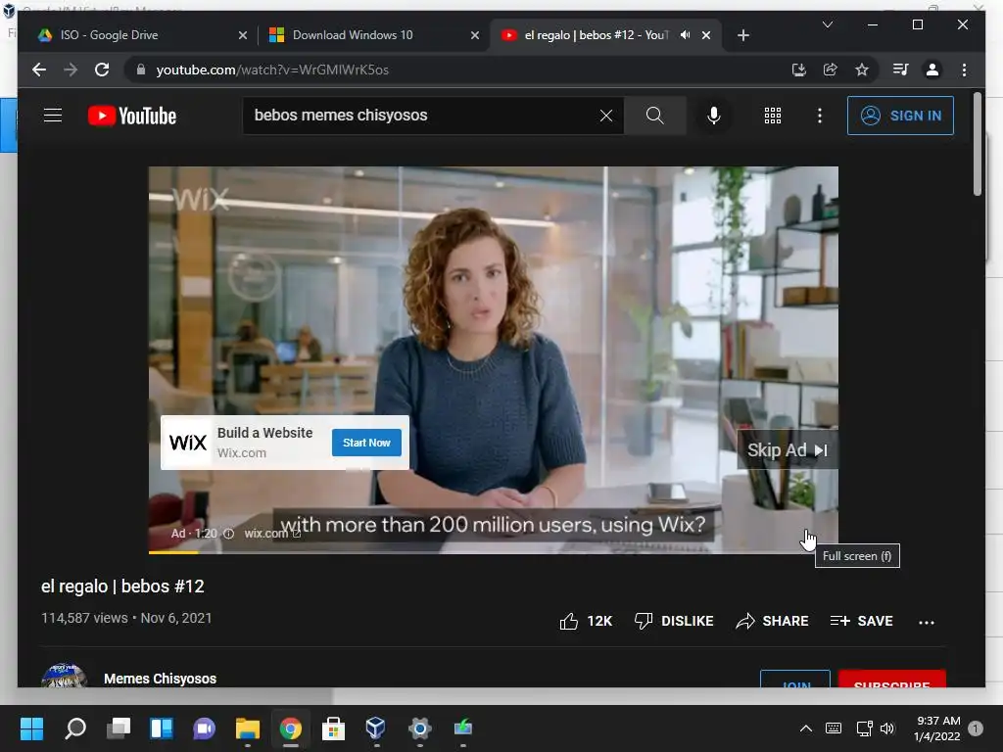The width and height of the screenshot is (1003, 752).
Task: Show hidden tray icons chevron
Action: click(x=806, y=728)
